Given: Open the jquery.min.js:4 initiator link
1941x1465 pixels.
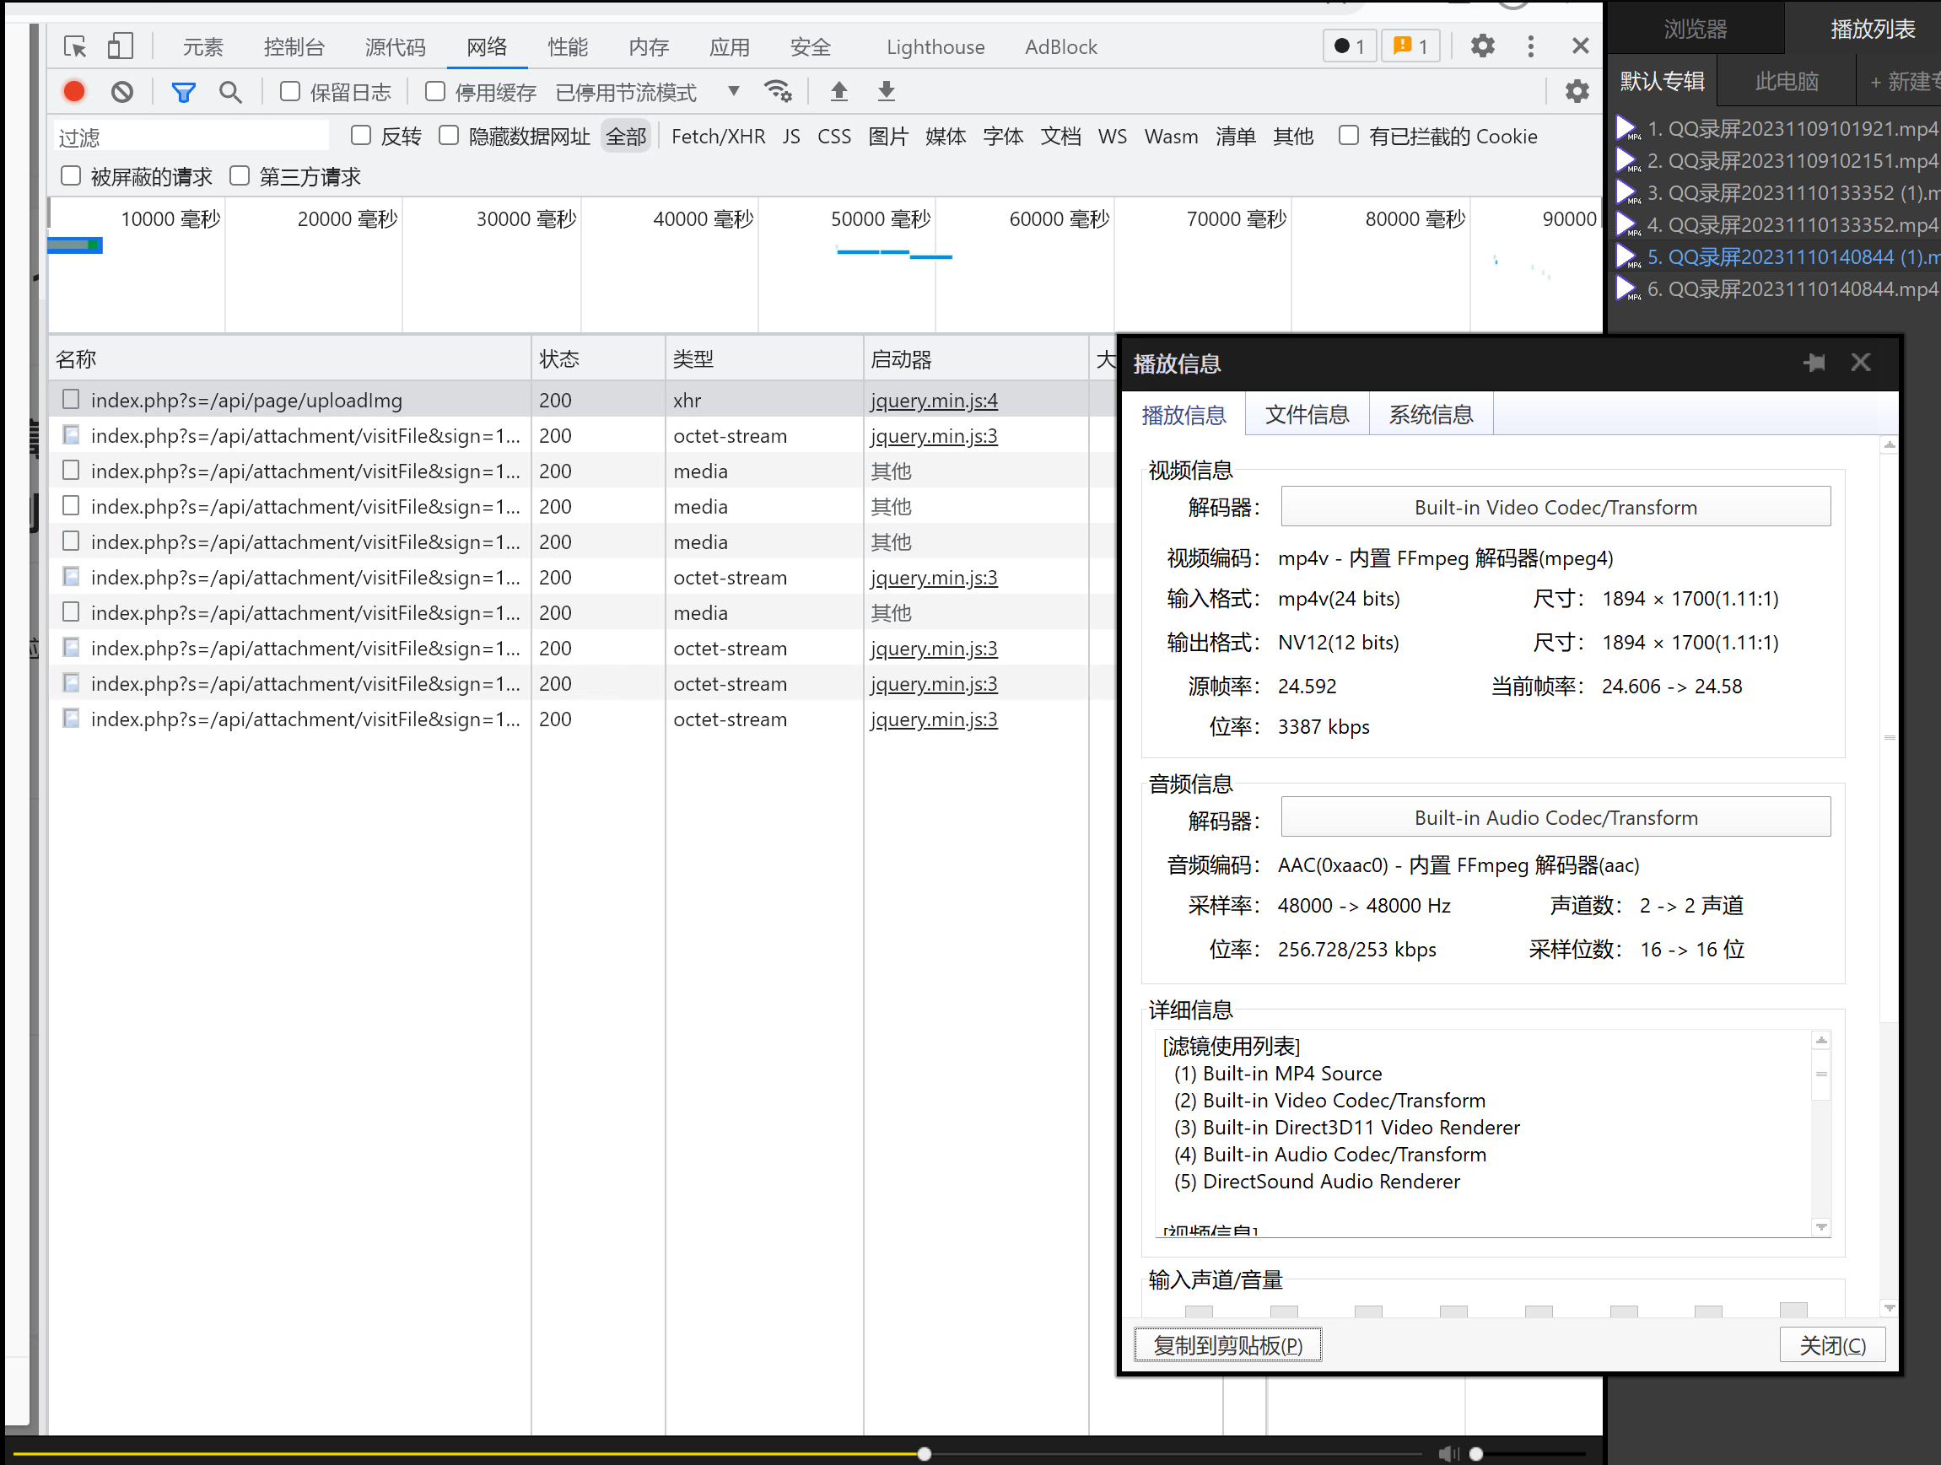Looking at the screenshot, I should point(933,400).
